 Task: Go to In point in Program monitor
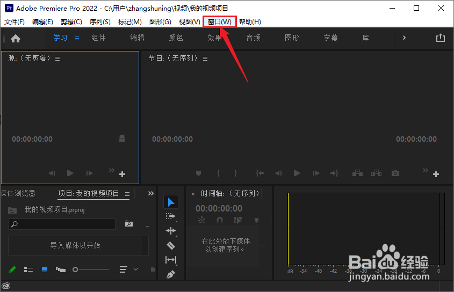coord(260,173)
